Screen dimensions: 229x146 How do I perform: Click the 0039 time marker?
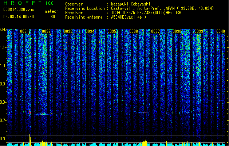click(x=199, y=31)
